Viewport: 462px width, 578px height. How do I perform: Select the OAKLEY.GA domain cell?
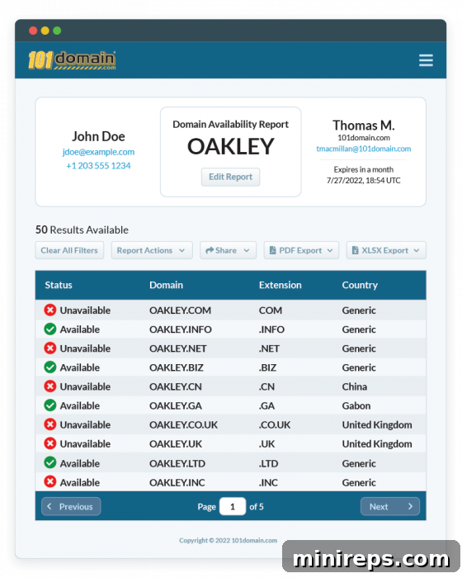176,406
